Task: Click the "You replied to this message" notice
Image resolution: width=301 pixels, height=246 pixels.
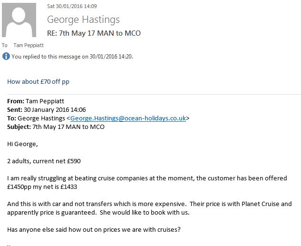Action: pyautogui.click(x=72, y=56)
